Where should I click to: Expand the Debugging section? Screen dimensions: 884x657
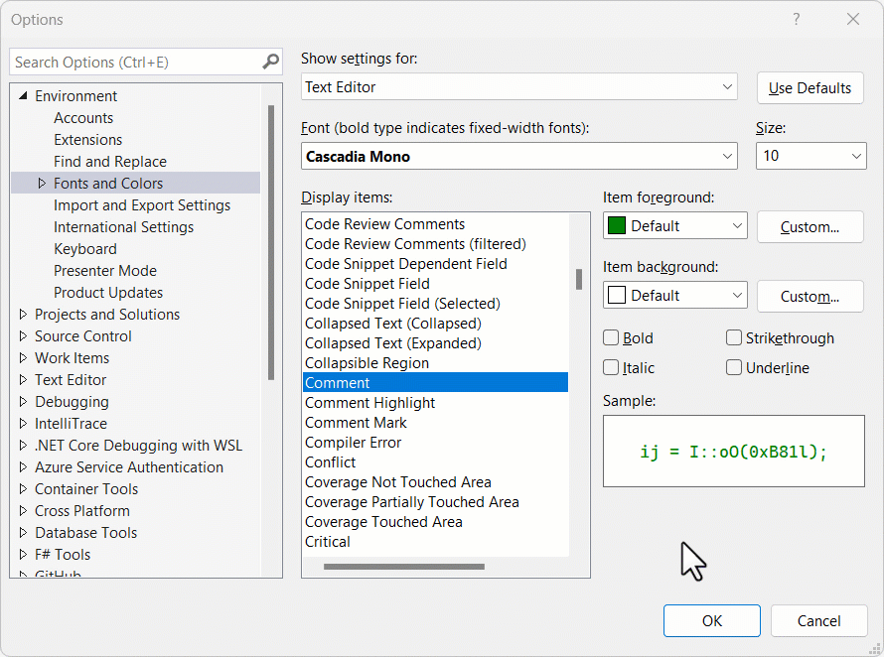pos(23,401)
